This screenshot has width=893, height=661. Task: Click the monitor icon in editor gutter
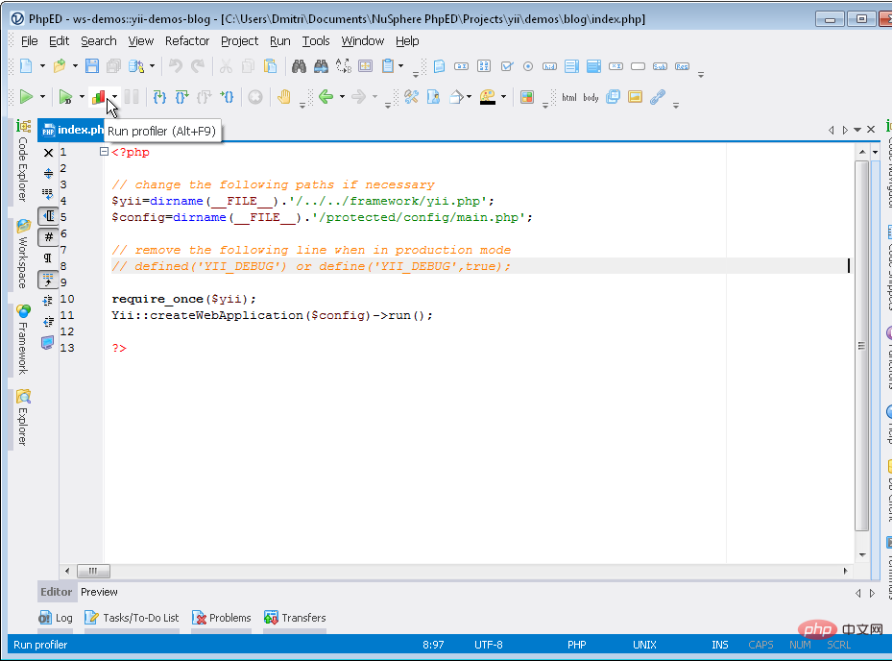48,342
